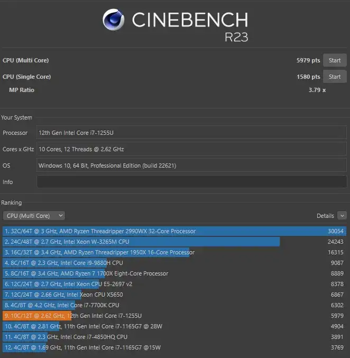Select the Ryzen 7 1700X ranking row
Image resolution: width=350 pixels, height=358 pixels.
(x=174, y=273)
